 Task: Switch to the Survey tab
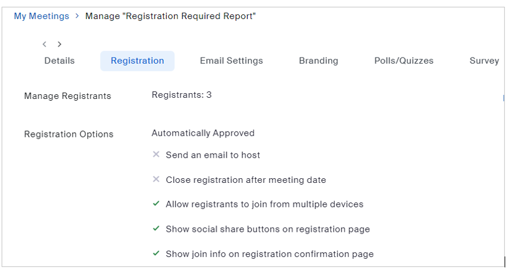coord(484,61)
